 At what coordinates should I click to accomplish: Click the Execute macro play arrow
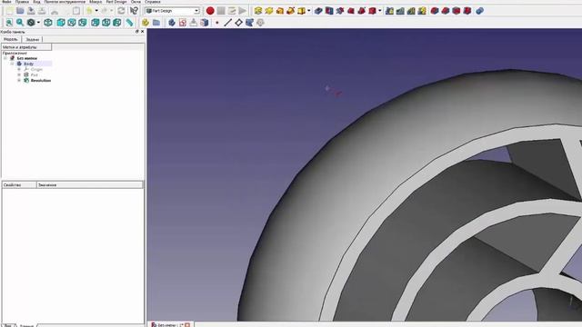(243, 11)
